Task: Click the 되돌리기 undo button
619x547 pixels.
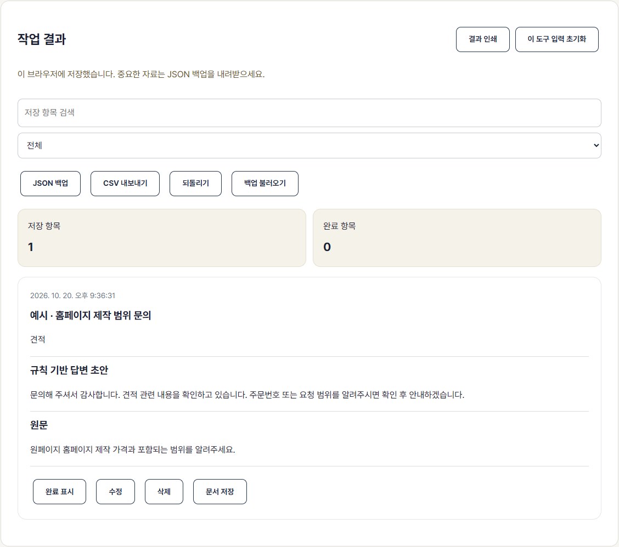Action: click(x=195, y=184)
